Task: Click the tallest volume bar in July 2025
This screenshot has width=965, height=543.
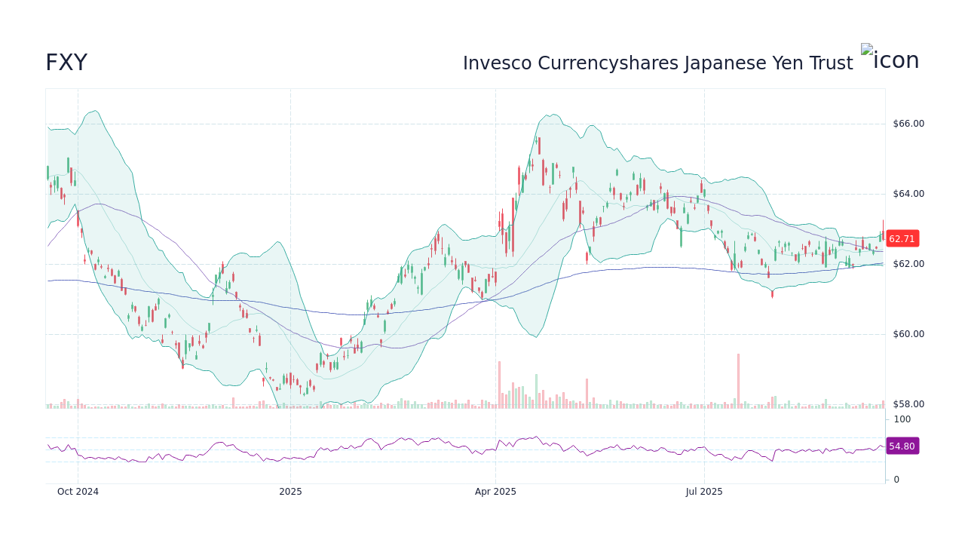Action: 738,381
